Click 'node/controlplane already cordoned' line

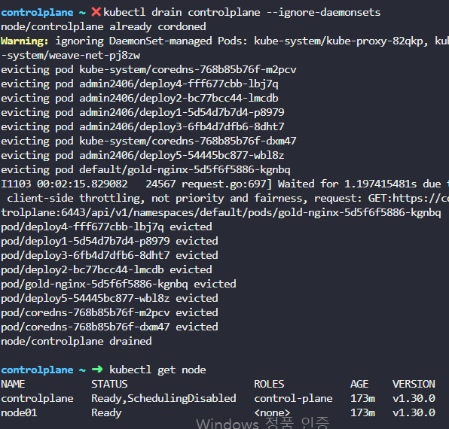(103, 27)
